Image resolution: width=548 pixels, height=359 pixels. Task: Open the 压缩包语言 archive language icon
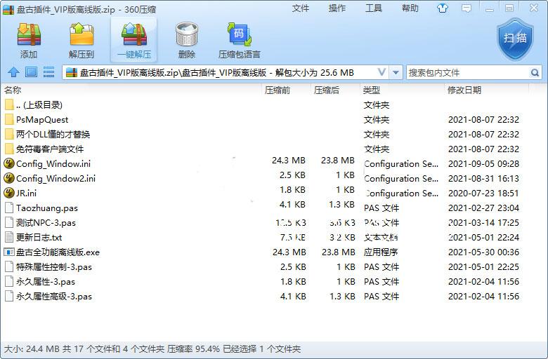tap(240, 35)
